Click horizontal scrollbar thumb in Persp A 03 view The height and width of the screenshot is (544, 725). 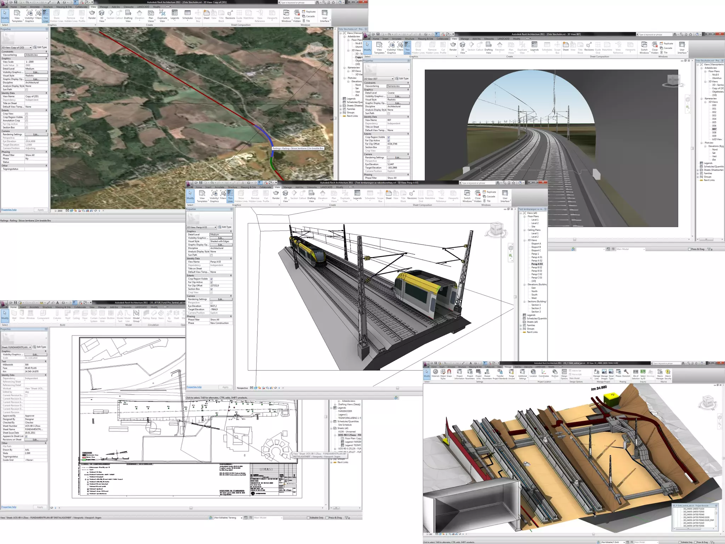pyautogui.click(x=398, y=388)
